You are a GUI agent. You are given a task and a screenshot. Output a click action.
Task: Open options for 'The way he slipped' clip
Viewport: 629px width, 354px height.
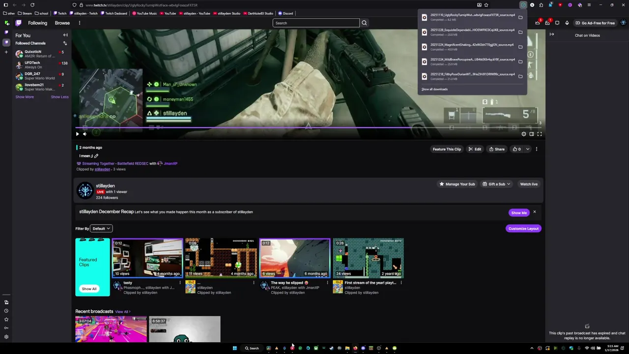327,283
